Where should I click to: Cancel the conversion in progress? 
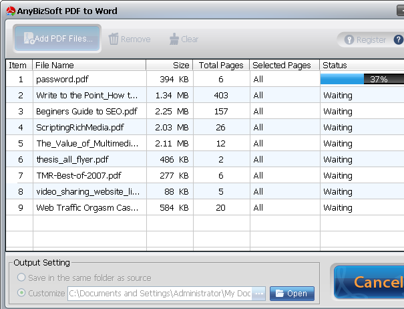point(369,282)
